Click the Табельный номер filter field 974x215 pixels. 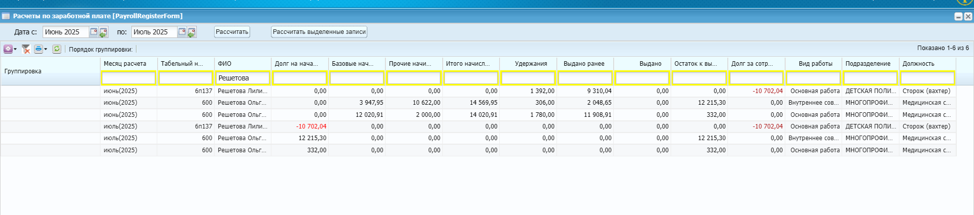(x=185, y=78)
